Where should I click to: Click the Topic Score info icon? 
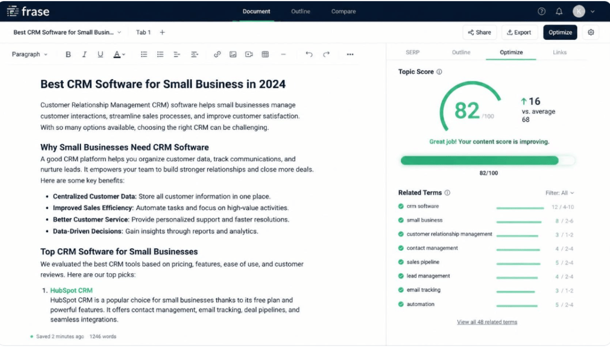(x=439, y=72)
